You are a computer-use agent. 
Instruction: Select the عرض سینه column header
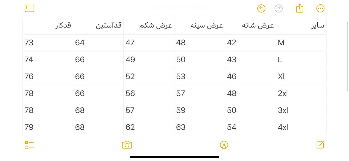click(x=200, y=26)
